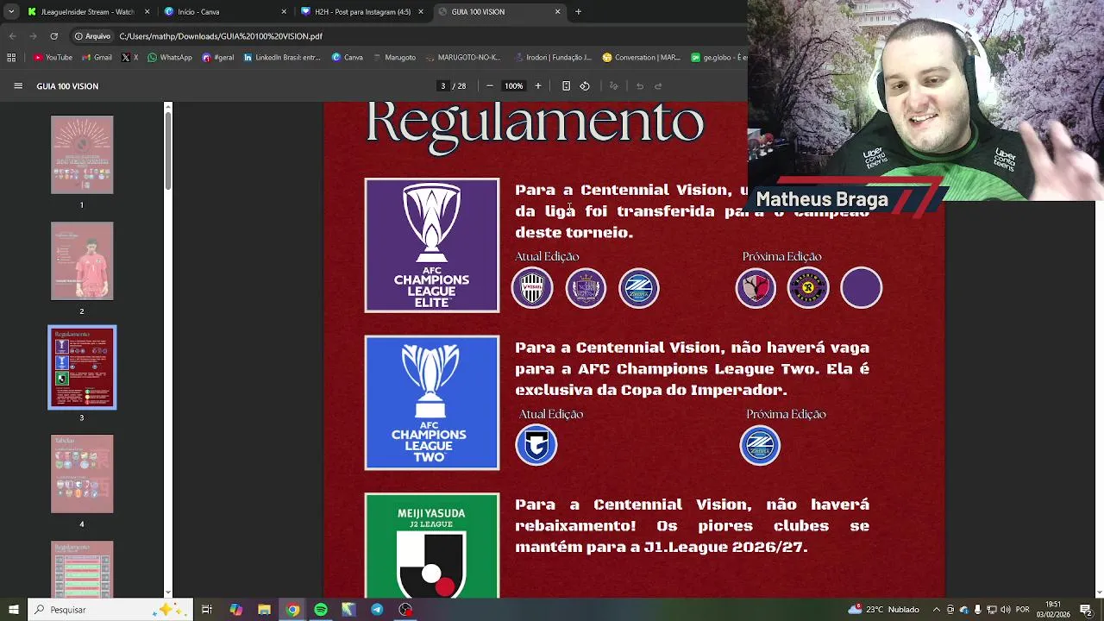The height and width of the screenshot is (621, 1104).
Task: Click the Atual Edição label under Champions League Elite
Action: [x=547, y=256]
